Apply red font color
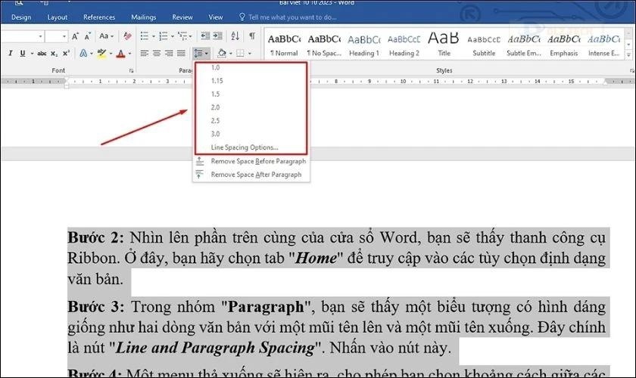Viewport: 636px width, 378px height. tap(120, 53)
